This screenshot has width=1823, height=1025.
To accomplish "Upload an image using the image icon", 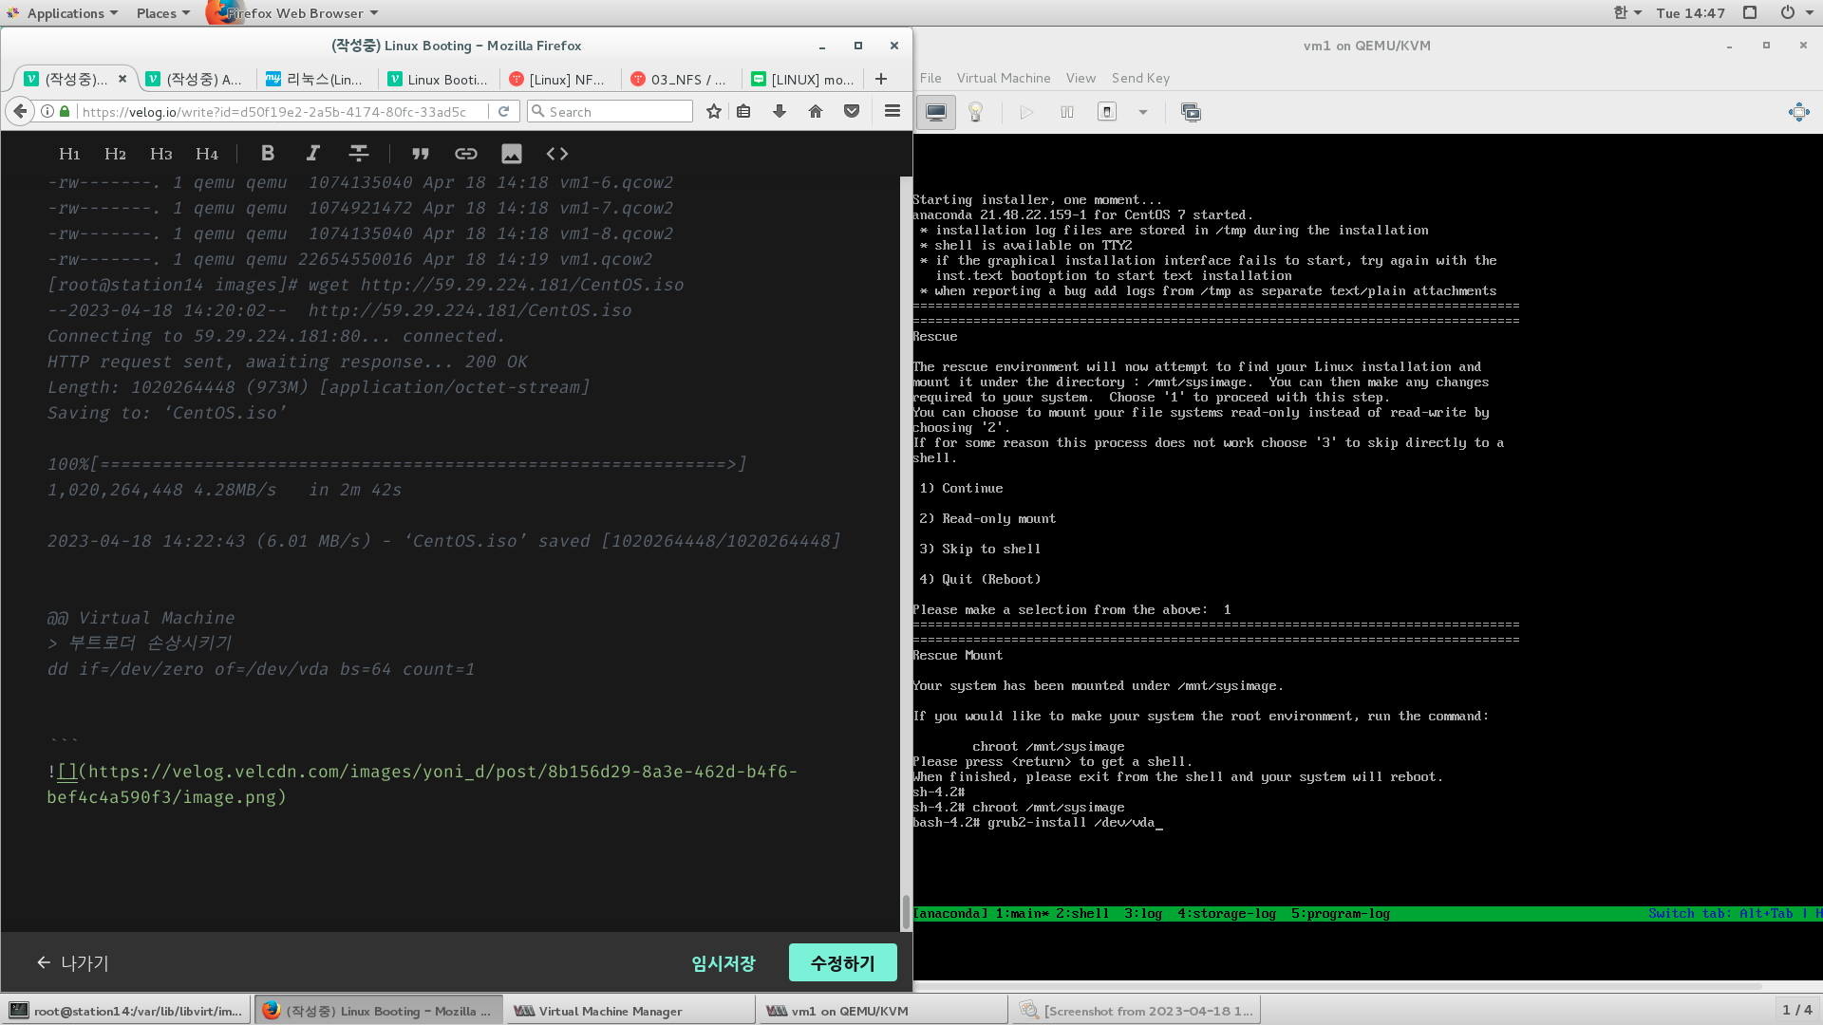I will 511,154.
